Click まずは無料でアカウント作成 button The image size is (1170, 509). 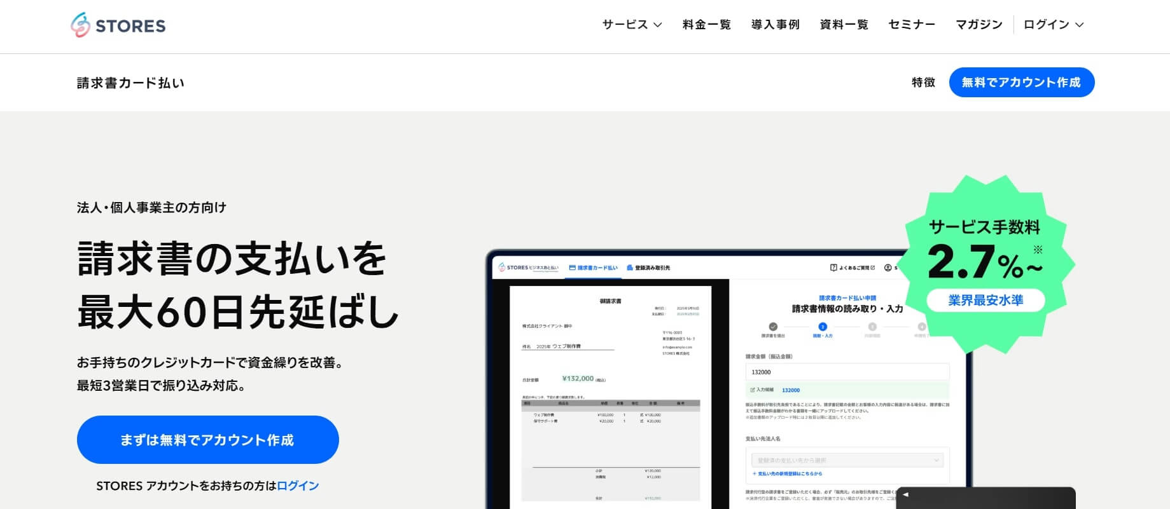208,440
